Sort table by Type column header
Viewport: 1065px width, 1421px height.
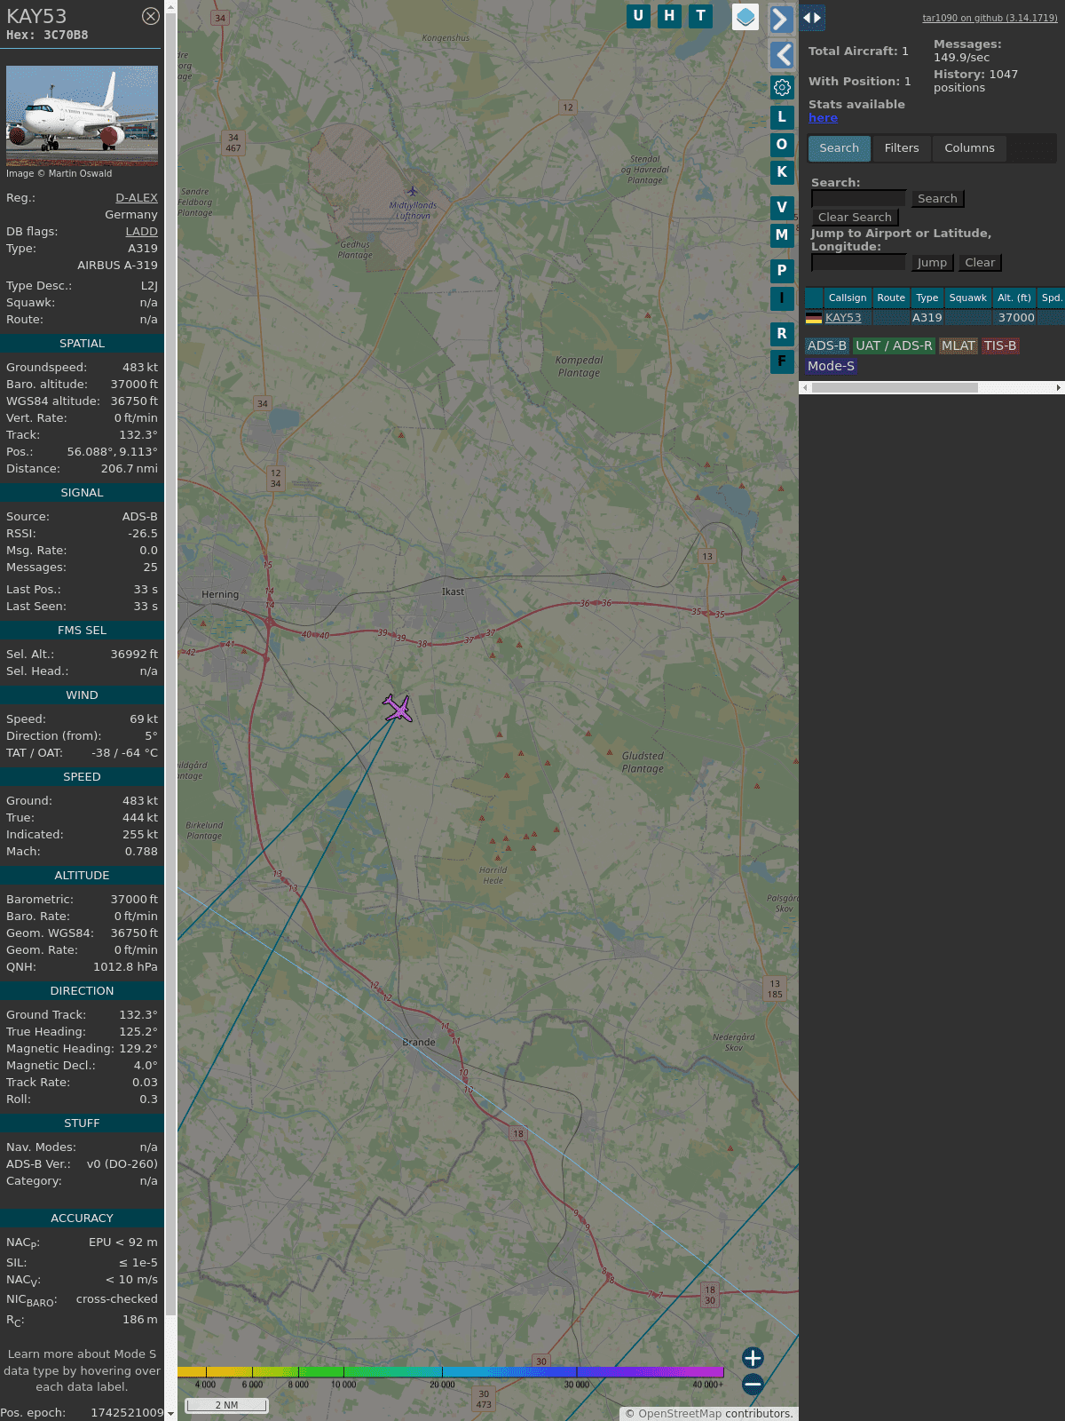coord(927,298)
